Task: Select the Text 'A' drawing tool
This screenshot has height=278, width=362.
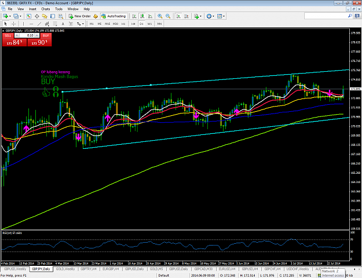Action: 63,24
